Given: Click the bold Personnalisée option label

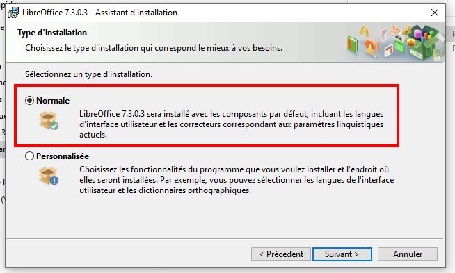Looking at the screenshot, I should click(63, 156).
